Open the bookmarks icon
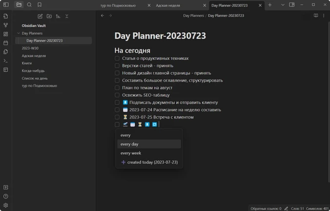This screenshot has width=330, height=211. click(40, 4)
